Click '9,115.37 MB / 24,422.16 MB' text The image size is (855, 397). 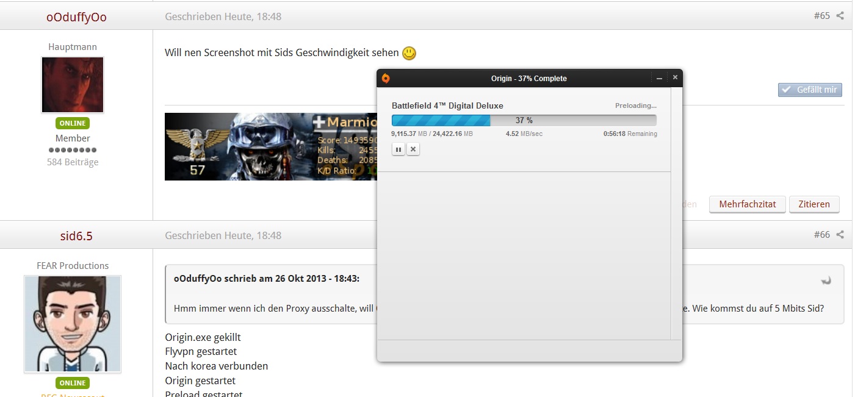432,134
